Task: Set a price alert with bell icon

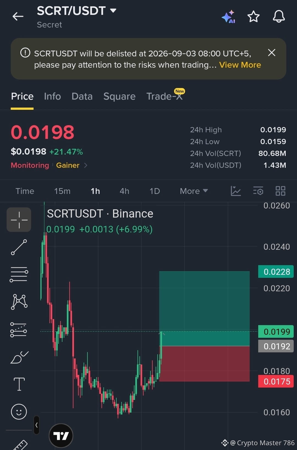Action: 279,17
